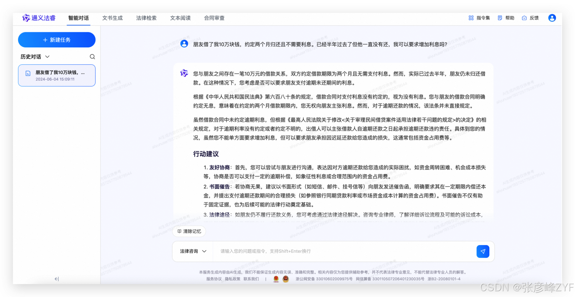The height and width of the screenshot is (297, 575).
Task: Open the 法律咨询 mode dropdown
Action: 193,251
